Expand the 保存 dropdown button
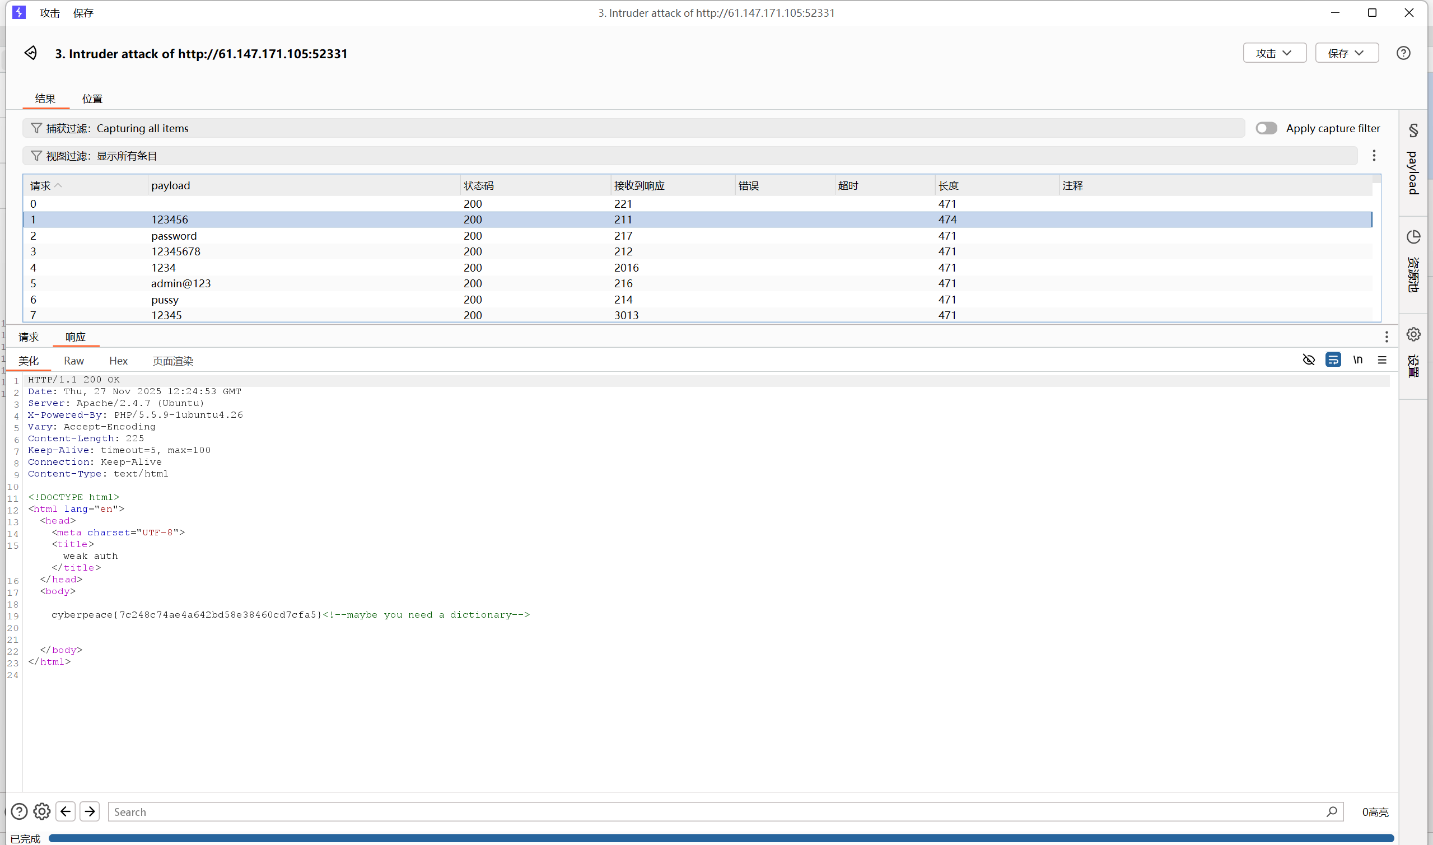Viewport: 1433px width, 845px height. 1346,53
